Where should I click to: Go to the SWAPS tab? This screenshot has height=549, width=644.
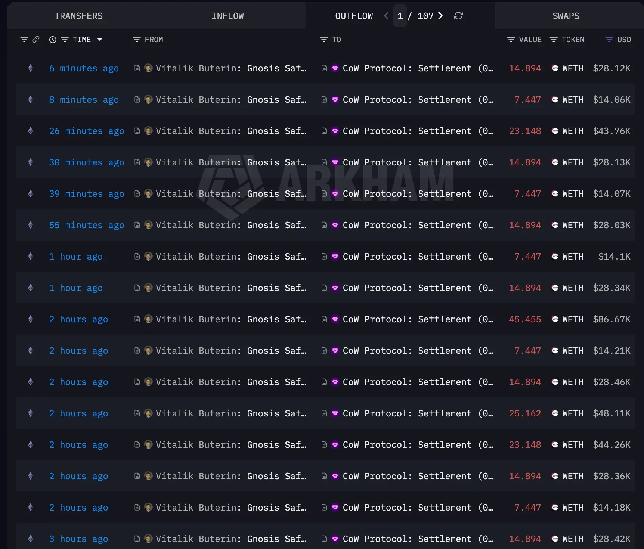click(566, 16)
